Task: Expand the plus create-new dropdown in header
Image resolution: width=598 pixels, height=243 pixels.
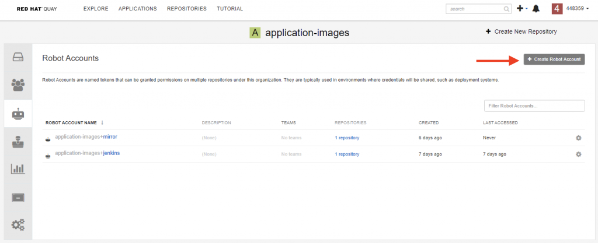Action: (521, 8)
